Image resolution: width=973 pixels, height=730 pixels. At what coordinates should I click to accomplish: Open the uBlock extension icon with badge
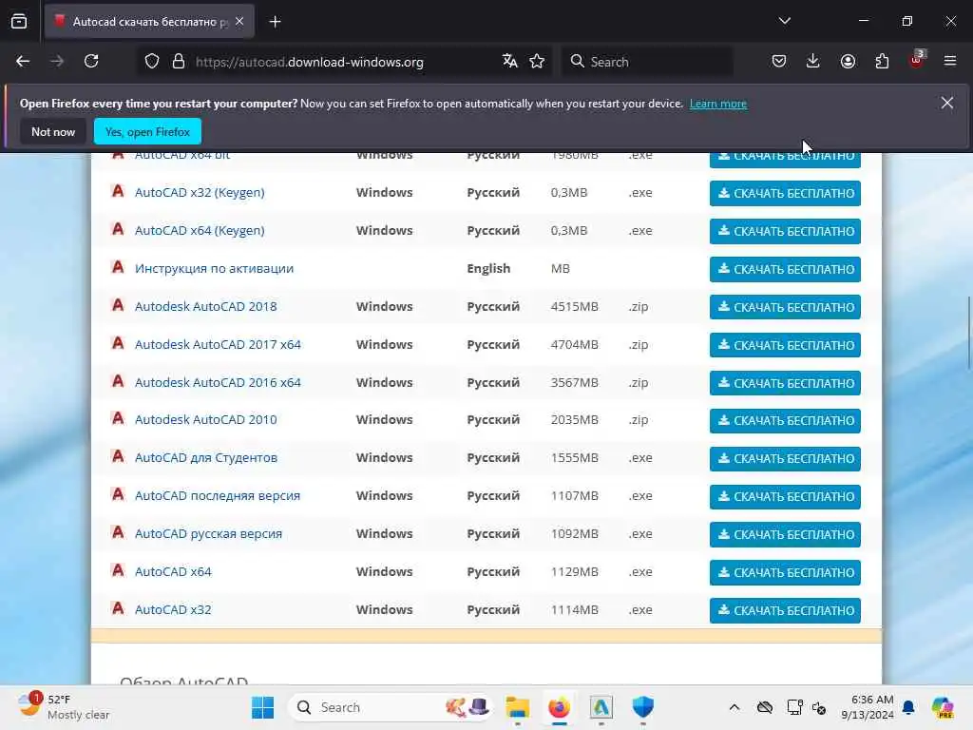[x=917, y=60]
